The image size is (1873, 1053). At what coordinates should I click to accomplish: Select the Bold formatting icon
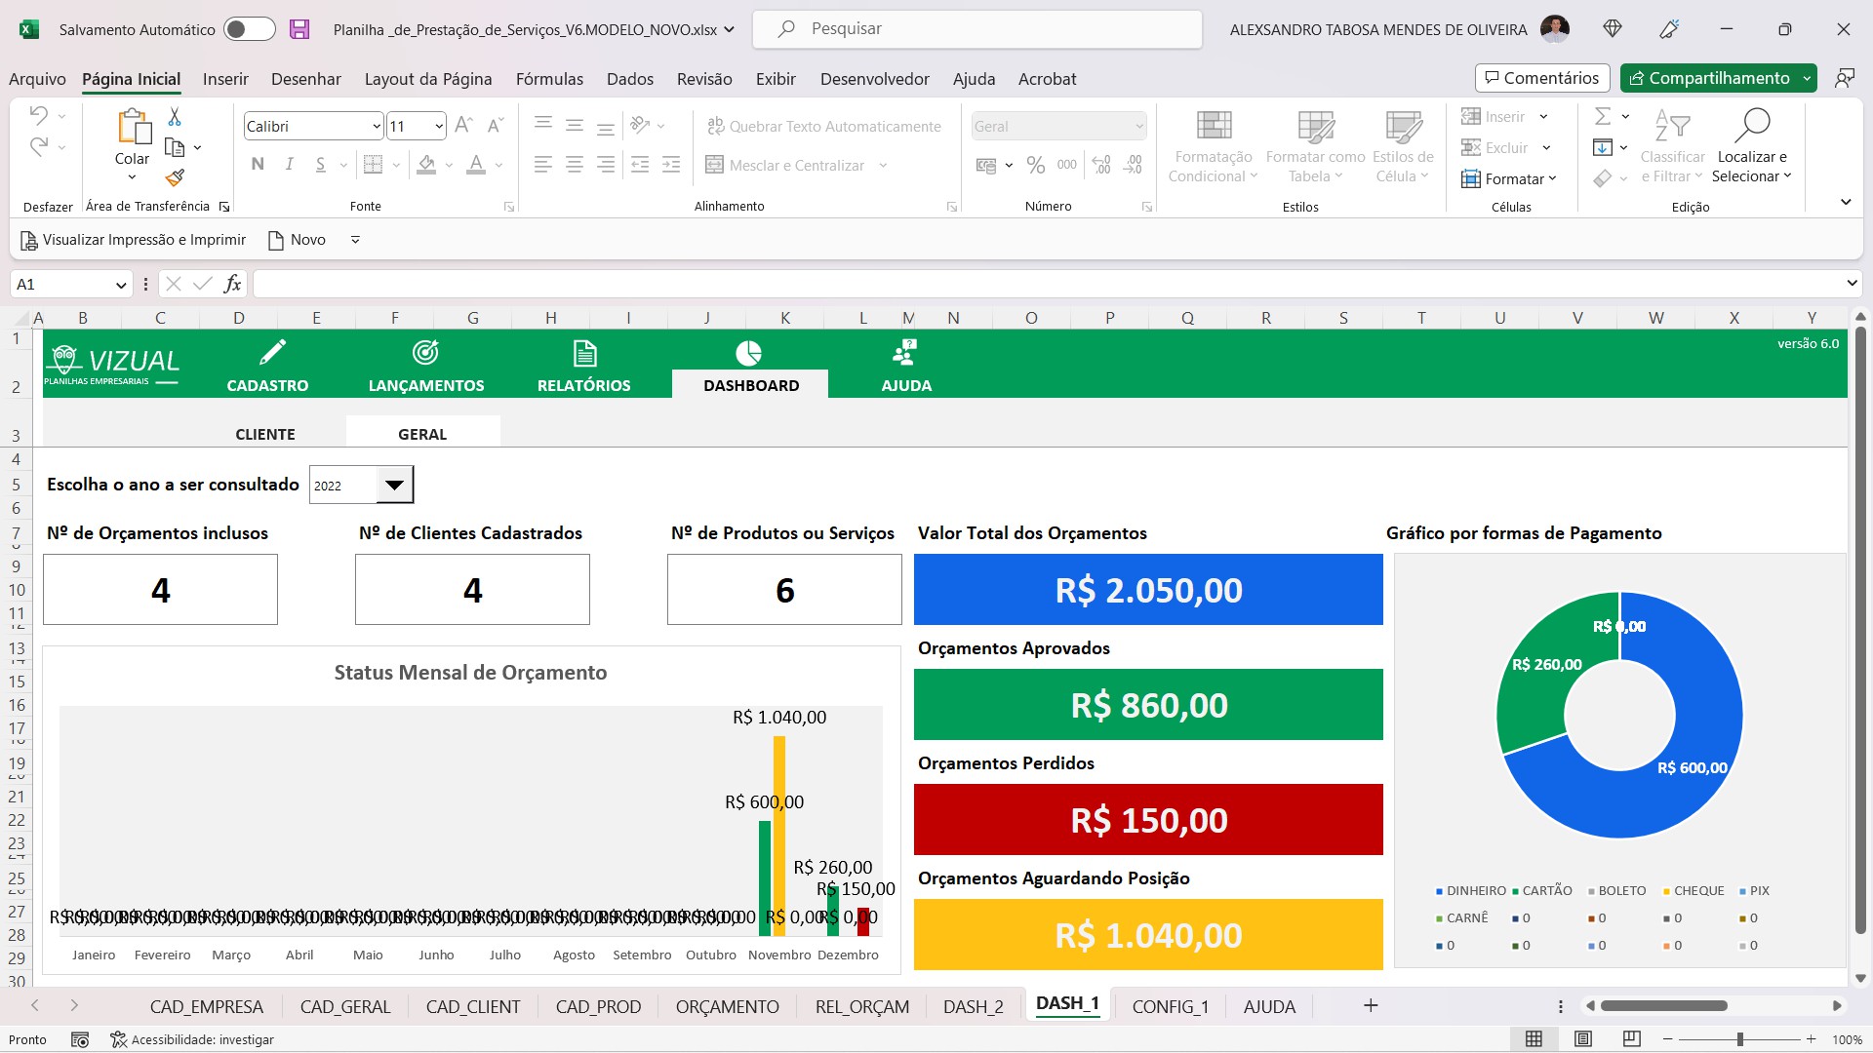(258, 164)
